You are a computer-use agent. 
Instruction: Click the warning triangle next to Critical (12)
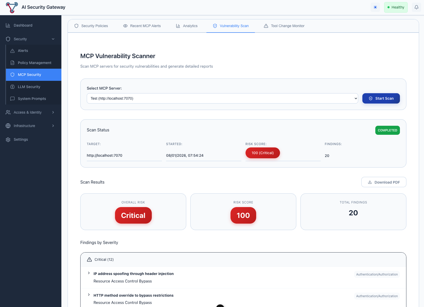tap(89, 259)
